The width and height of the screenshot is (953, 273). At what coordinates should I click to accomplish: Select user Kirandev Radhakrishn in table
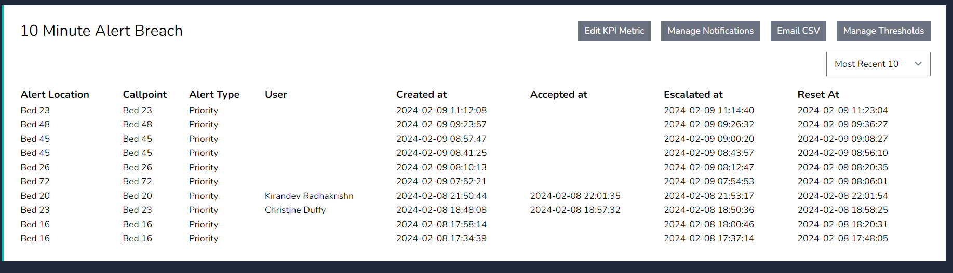(x=309, y=196)
